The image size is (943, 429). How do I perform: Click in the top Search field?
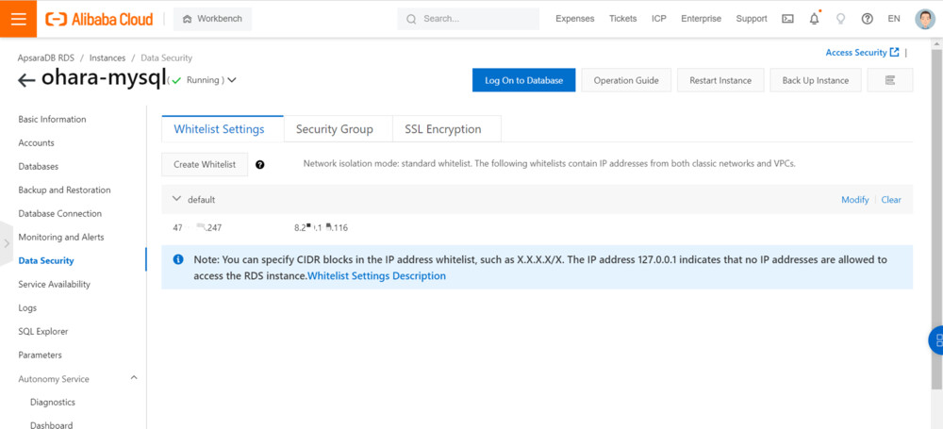coord(476,19)
